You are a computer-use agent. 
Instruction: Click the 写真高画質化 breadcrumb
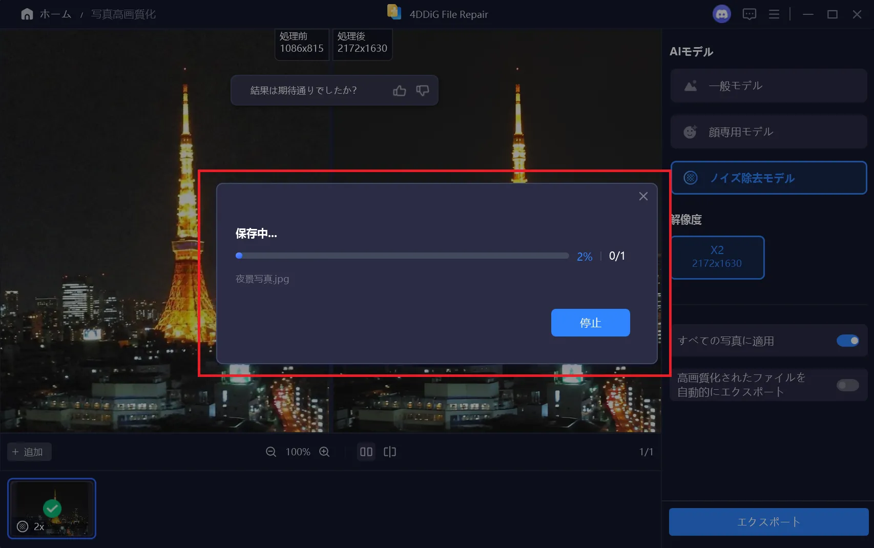click(123, 14)
